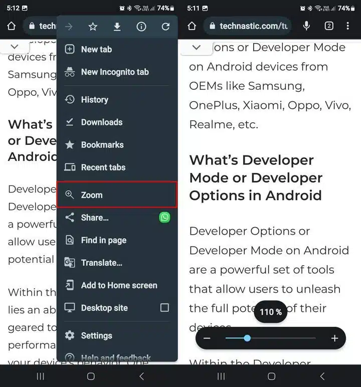Open a New Incognito tab
361x387 pixels.
117,72
